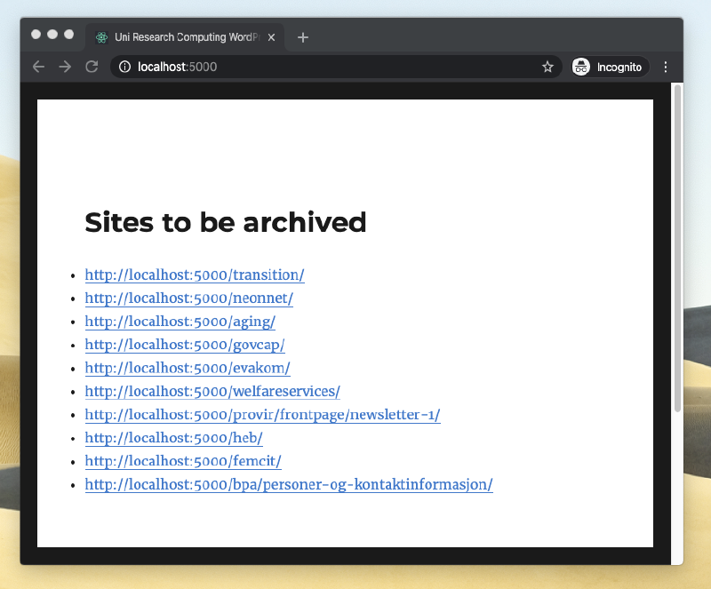711x589 pixels.
Task: Bookmark this page with the star icon
Action: 547,67
